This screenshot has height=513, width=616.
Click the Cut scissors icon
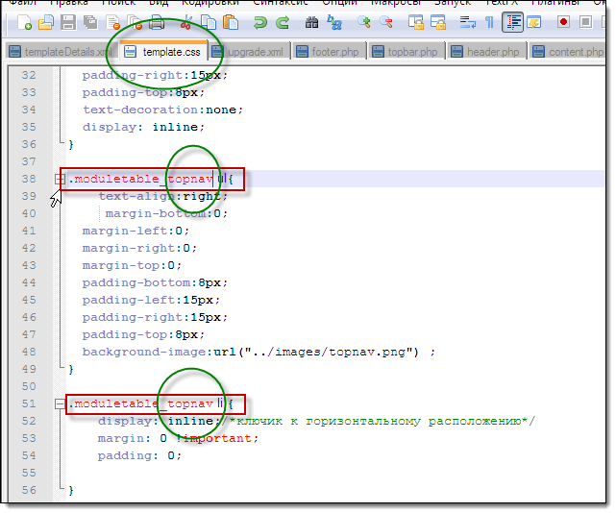pyautogui.click(x=185, y=21)
